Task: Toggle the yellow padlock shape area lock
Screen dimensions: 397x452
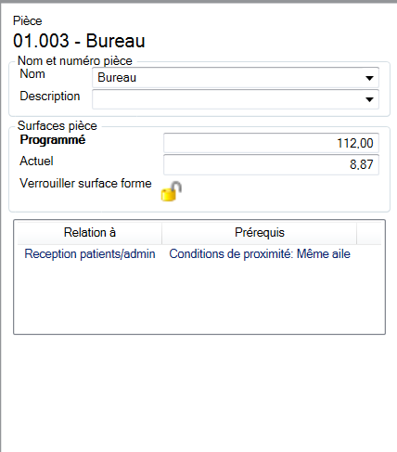Action: tap(171, 191)
